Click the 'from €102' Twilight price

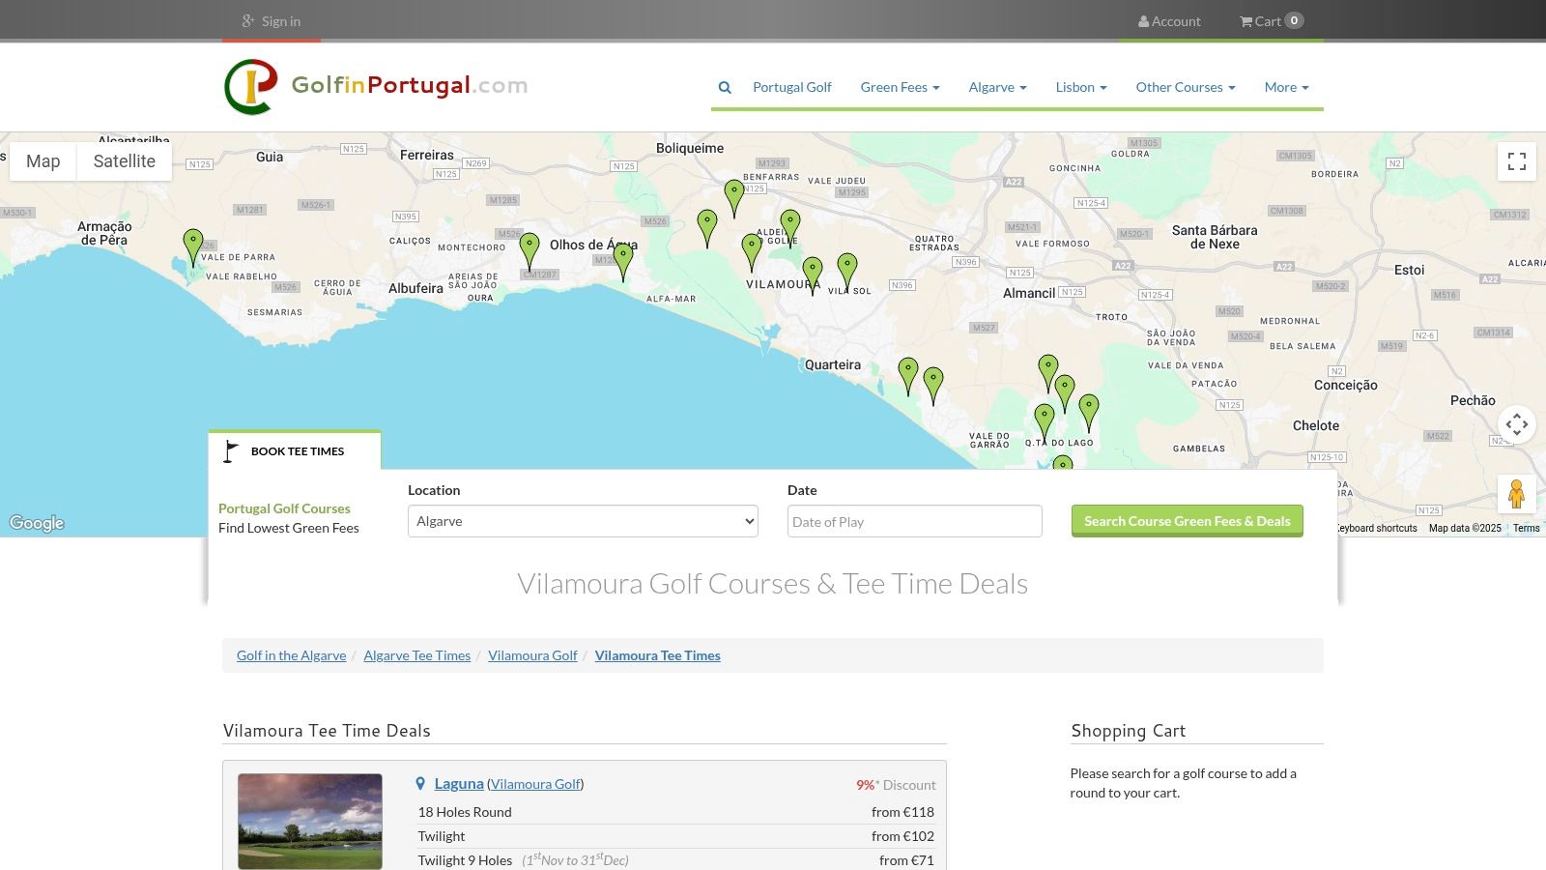click(x=902, y=836)
